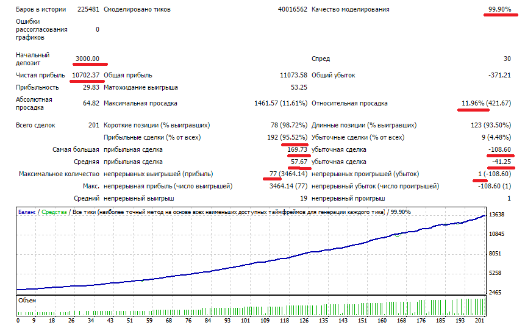
Task: Click the gross loss value -371.21
Action: tap(499, 75)
